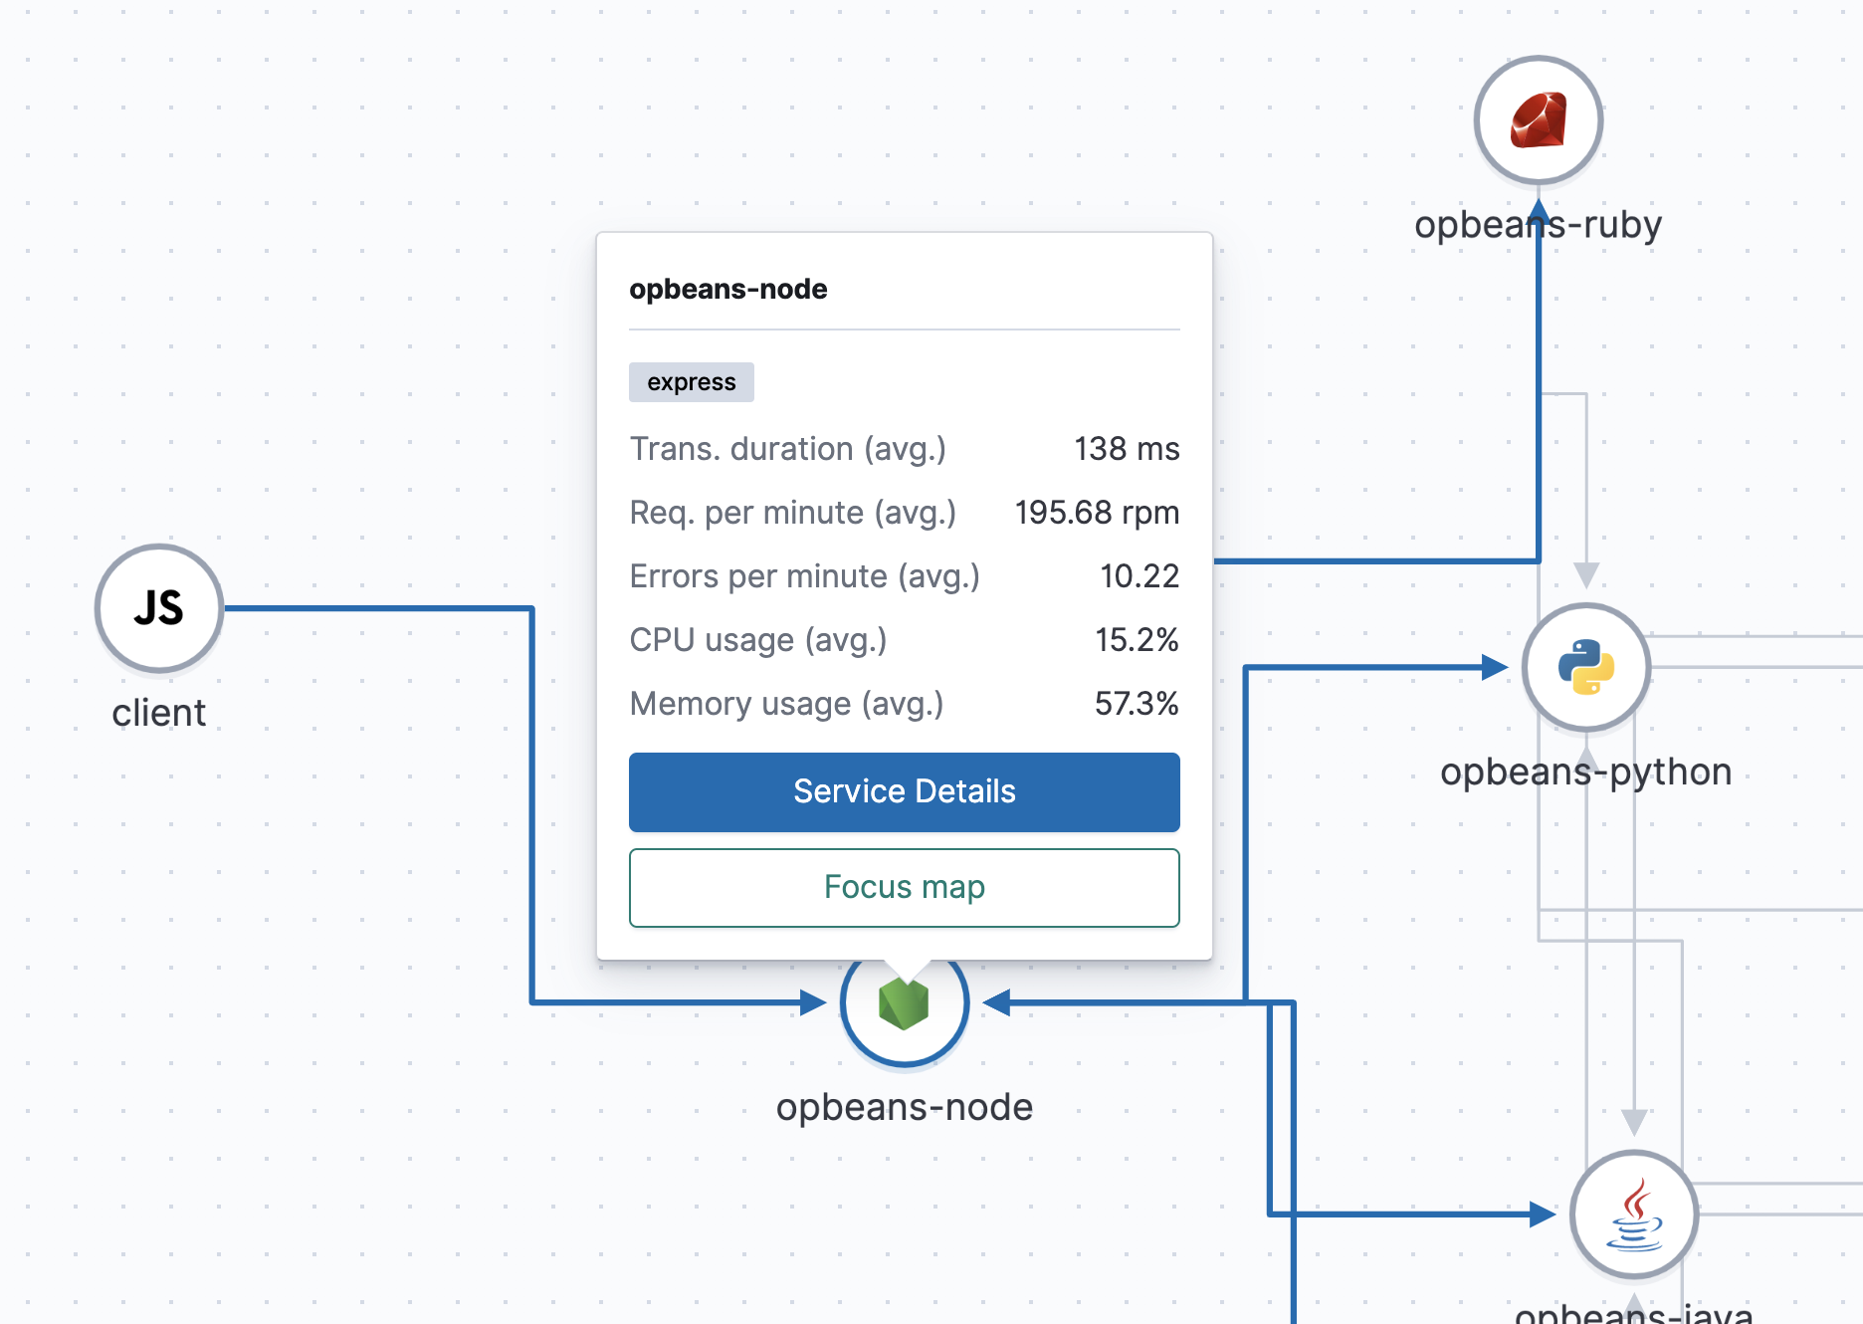Select the highlighted Node.js hexagon inside the blue circle

[x=904, y=1003]
